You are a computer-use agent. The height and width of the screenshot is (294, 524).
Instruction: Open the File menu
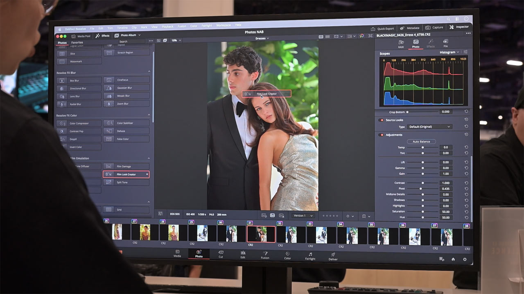pyautogui.click(x=92, y=29)
